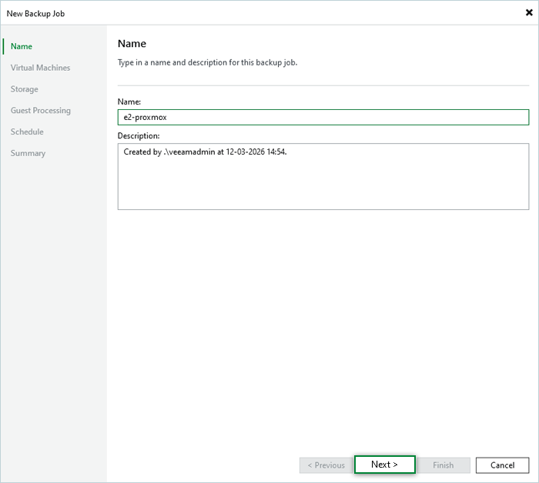Click the < Previous button

click(x=326, y=465)
